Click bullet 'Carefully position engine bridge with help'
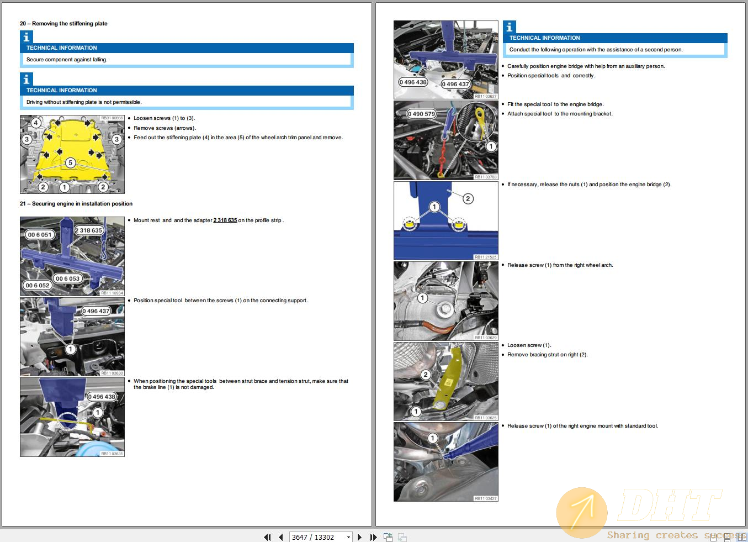The width and height of the screenshot is (748, 542). 586,66
